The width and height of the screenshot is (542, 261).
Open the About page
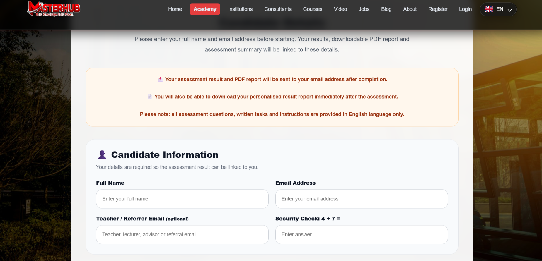click(410, 9)
